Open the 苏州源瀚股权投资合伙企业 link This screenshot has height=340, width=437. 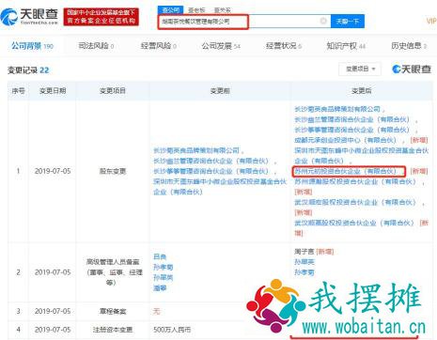tap(355, 181)
